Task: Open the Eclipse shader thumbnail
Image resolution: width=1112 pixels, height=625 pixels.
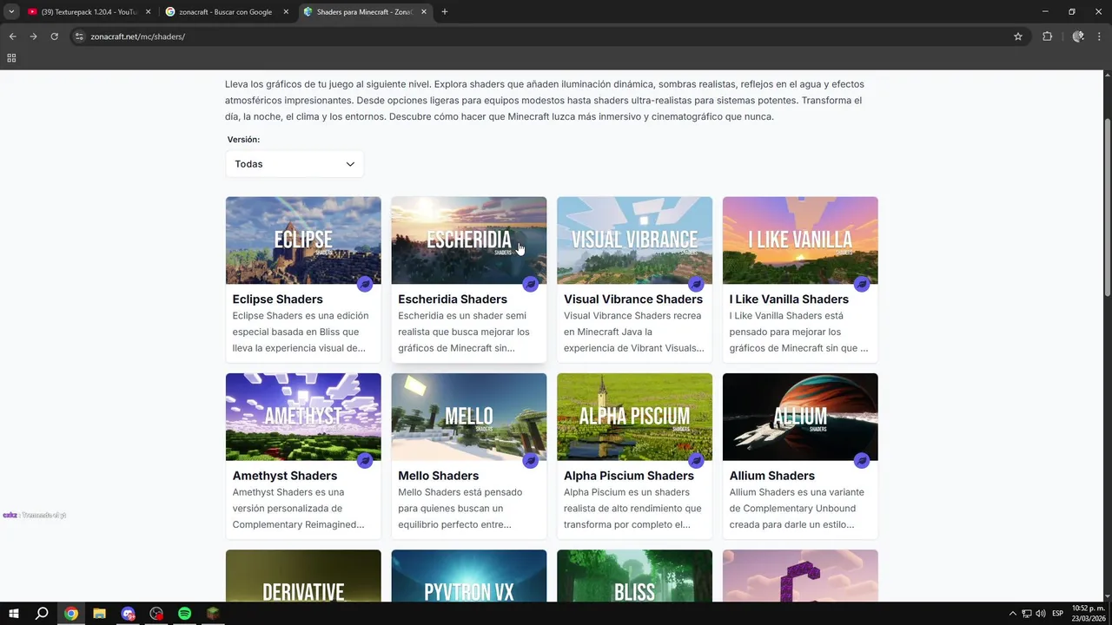Action: (x=303, y=240)
